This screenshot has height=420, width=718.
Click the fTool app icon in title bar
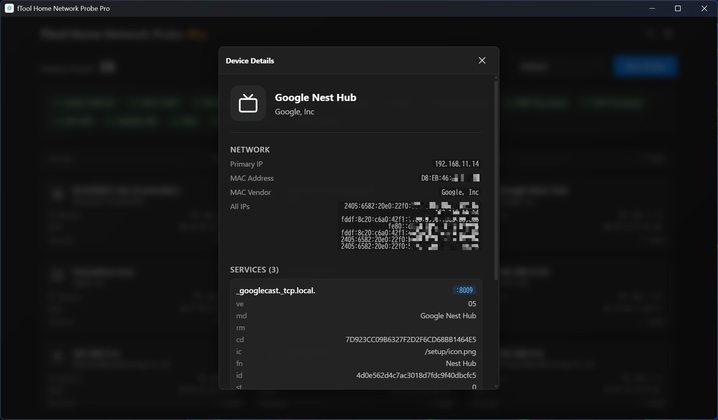[9, 8]
